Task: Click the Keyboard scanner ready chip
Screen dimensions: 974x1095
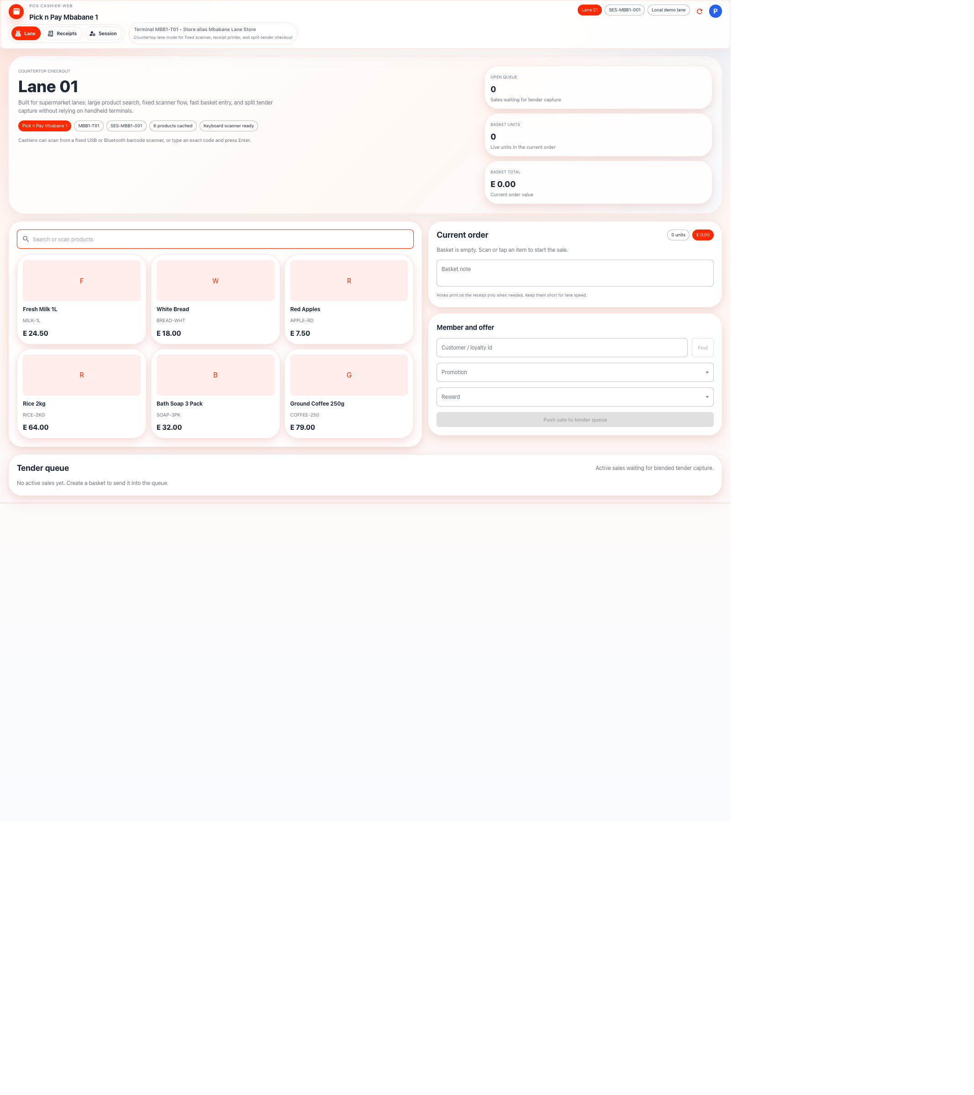Action: tap(228, 126)
